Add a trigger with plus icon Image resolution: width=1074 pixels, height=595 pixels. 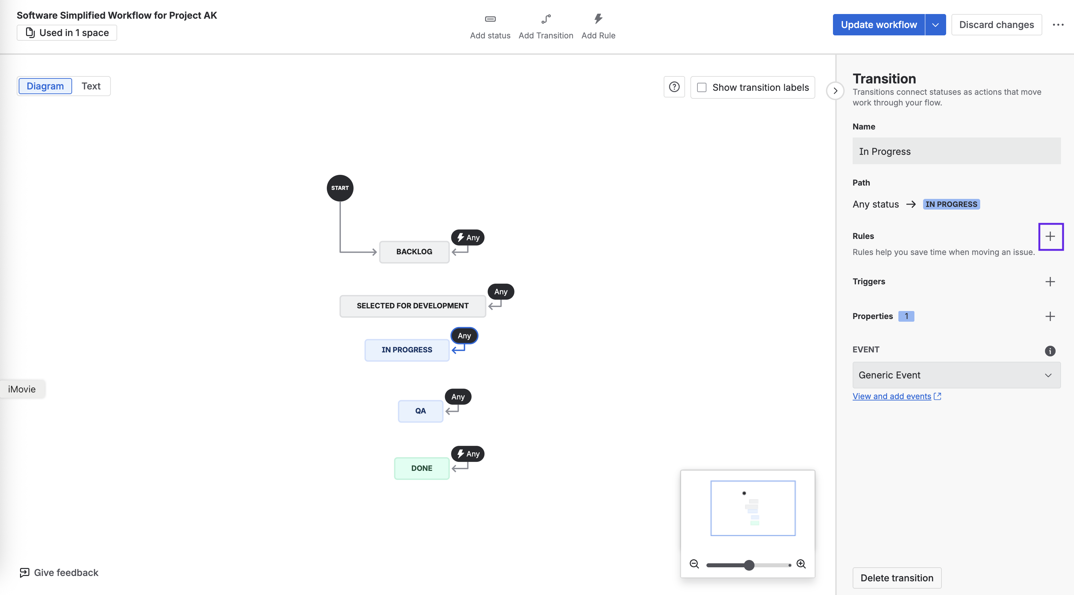pos(1050,282)
